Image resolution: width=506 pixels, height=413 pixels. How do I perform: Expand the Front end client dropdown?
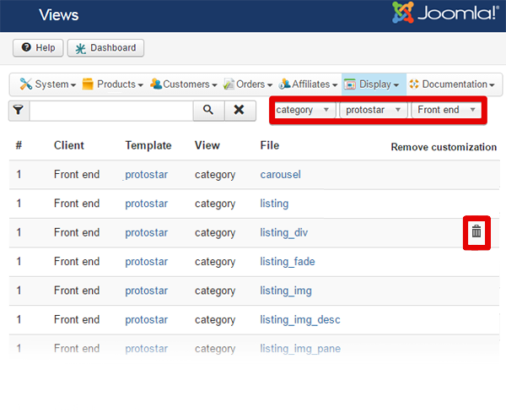click(446, 110)
